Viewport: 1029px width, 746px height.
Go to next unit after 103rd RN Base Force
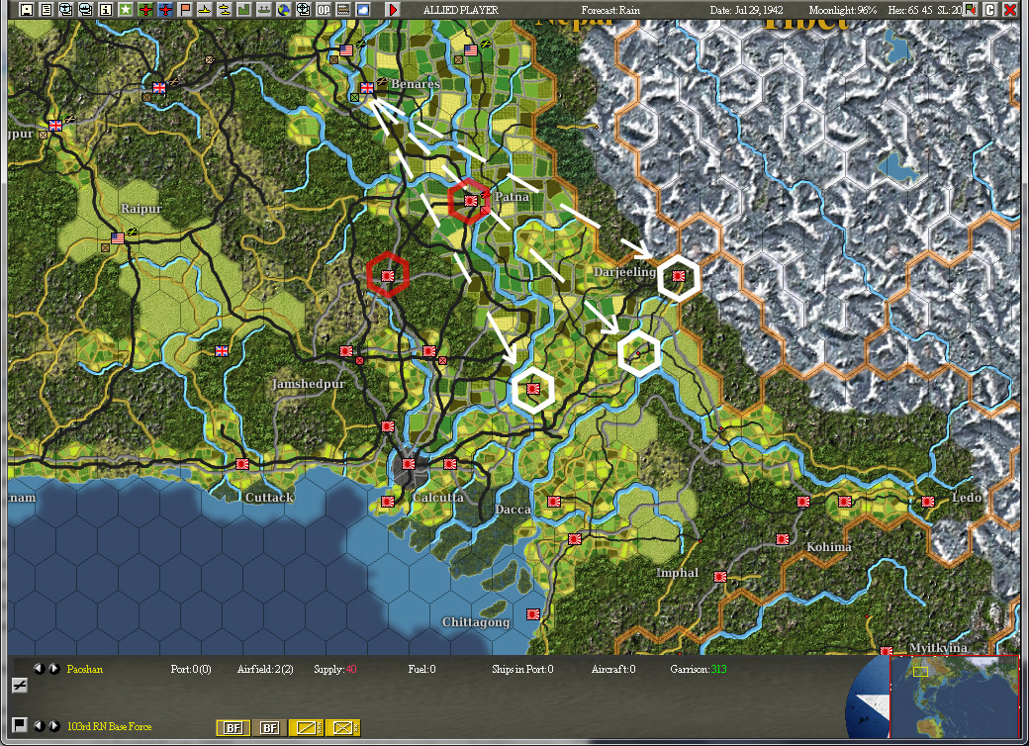coord(53,725)
